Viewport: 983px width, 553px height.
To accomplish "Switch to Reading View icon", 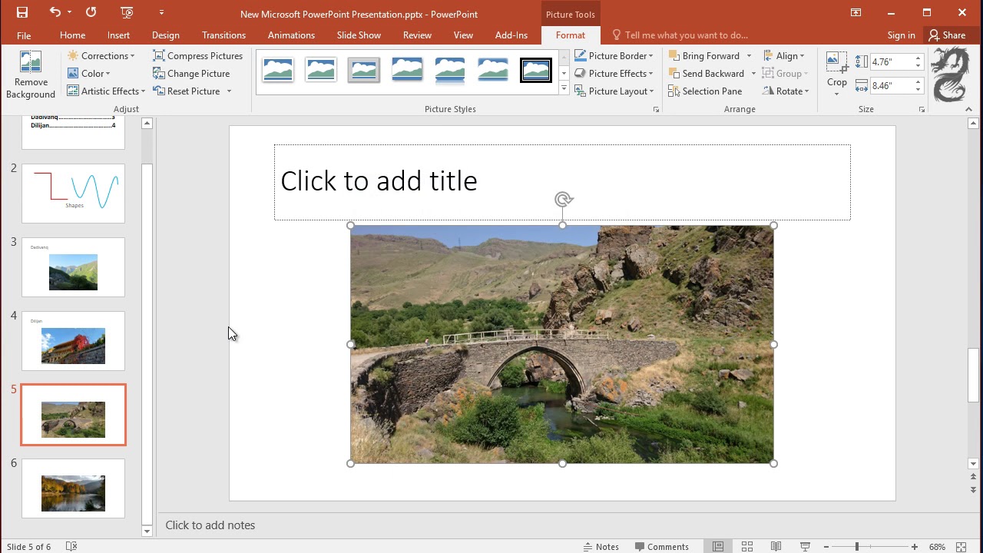I will [776, 547].
